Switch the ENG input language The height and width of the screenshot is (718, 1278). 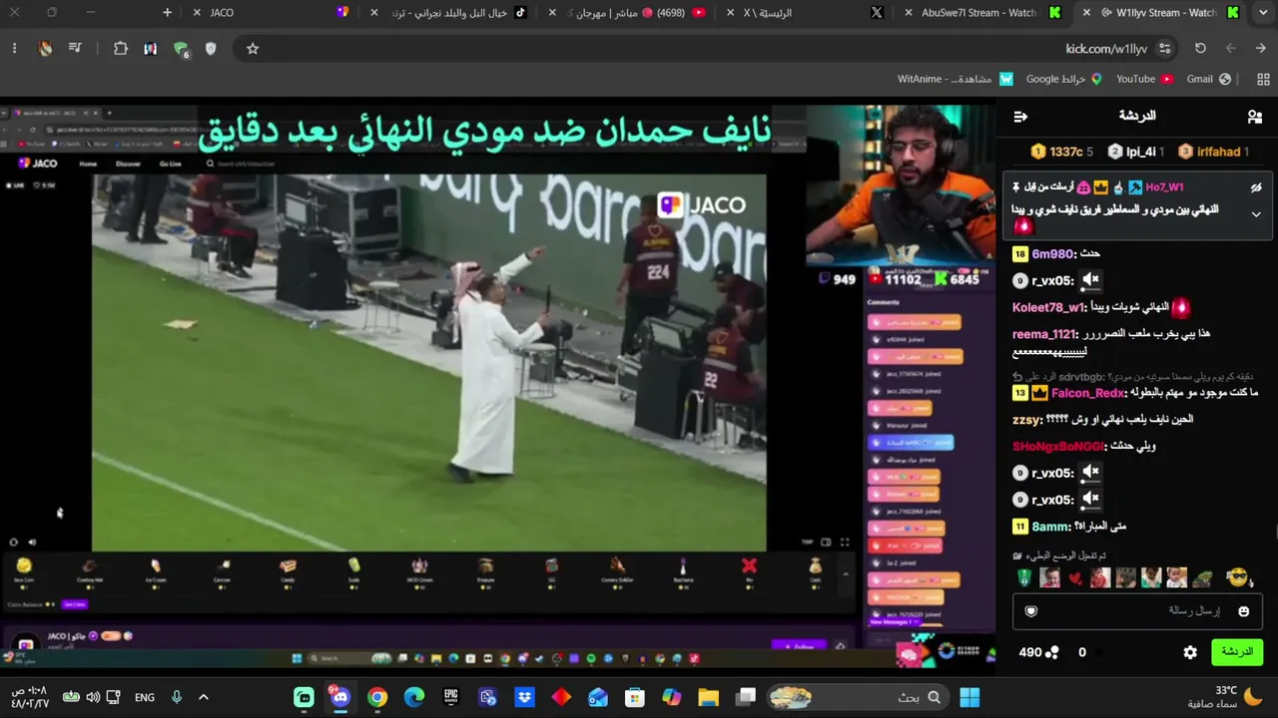click(x=145, y=697)
